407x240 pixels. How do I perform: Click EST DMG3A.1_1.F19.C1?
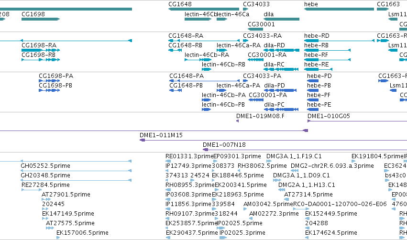269,161
